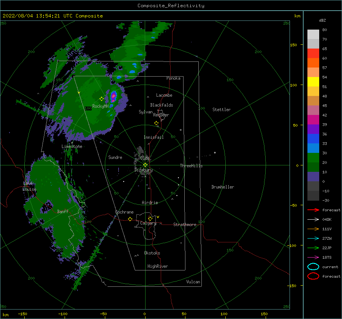This screenshot has width=342, height=319.
Task: Click the Sylvan label
Action: pos(146,112)
